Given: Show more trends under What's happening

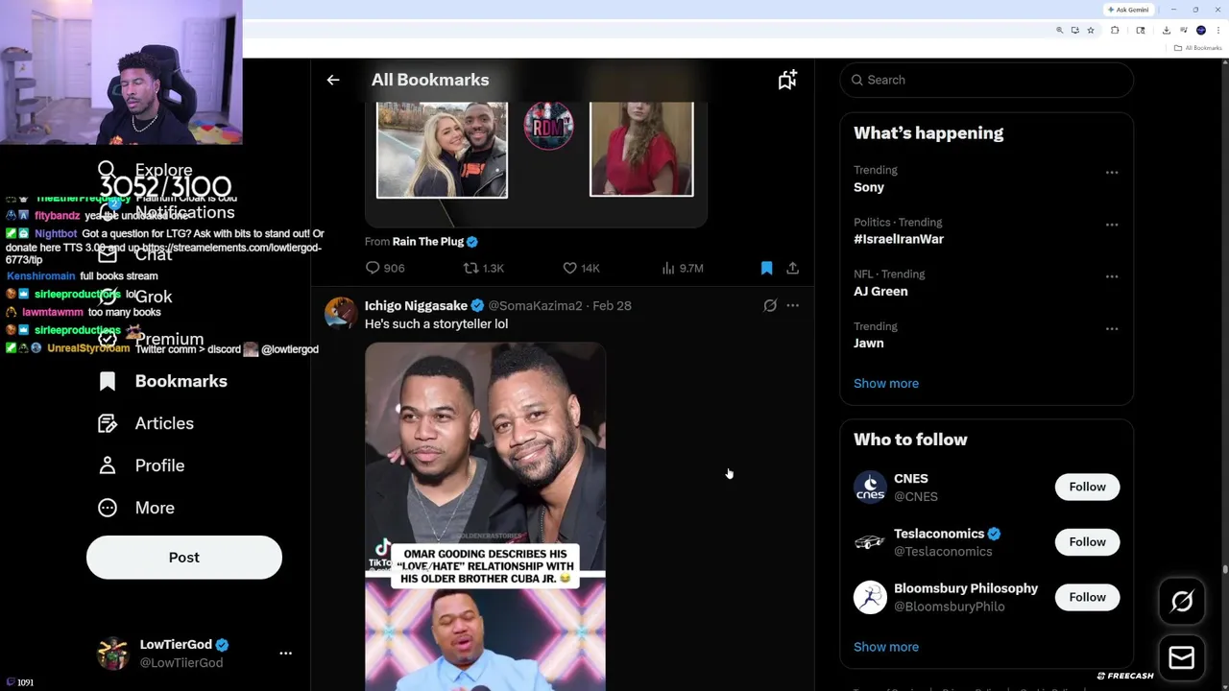Looking at the screenshot, I should point(886,383).
